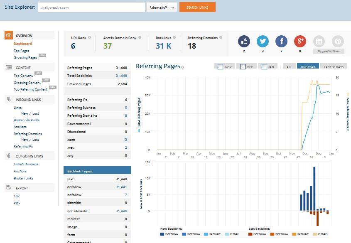This screenshot has height=243, width=351.
Task: Click info icon beside Referring Pages heading
Action: click(x=182, y=67)
